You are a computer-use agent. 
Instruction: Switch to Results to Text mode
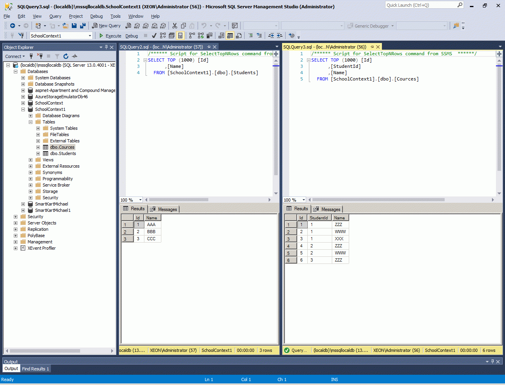pos(221,36)
